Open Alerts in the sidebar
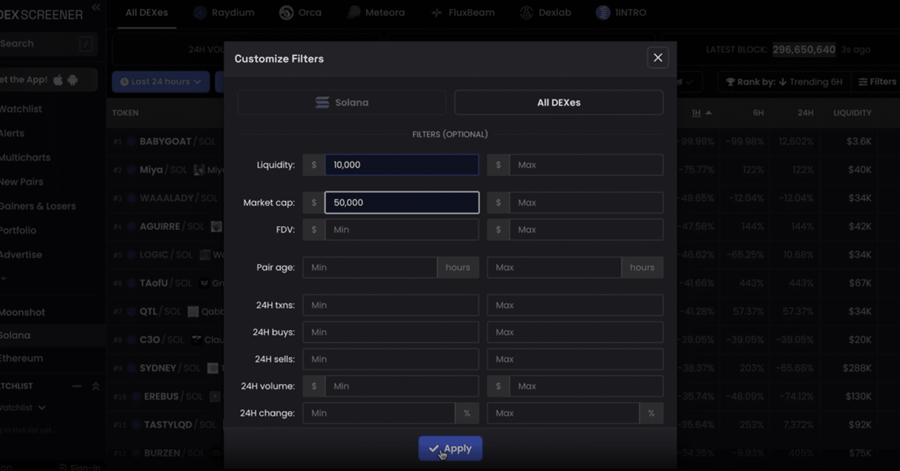The height and width of the screenshot is (471, 900). coord(12,133)
